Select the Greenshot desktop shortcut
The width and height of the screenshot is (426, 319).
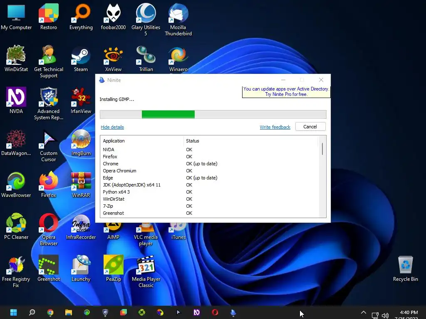coord(48,269)
